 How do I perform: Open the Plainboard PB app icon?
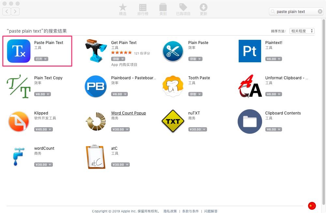(96, 86)
